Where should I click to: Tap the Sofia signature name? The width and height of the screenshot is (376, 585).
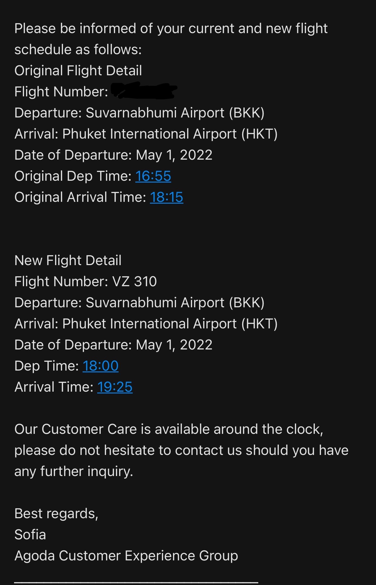point(30,535)
